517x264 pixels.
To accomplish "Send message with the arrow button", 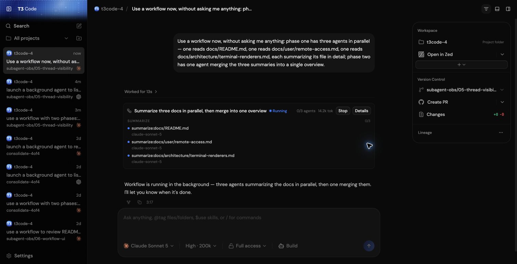I will (369, 246).
